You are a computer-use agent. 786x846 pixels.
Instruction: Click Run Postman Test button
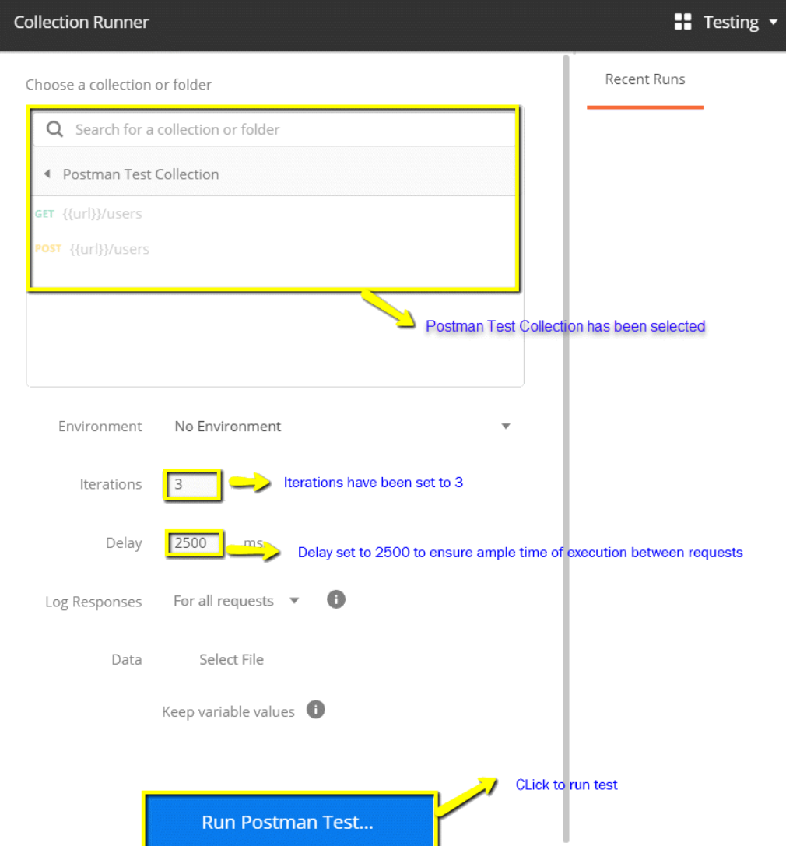pos(289,821)
